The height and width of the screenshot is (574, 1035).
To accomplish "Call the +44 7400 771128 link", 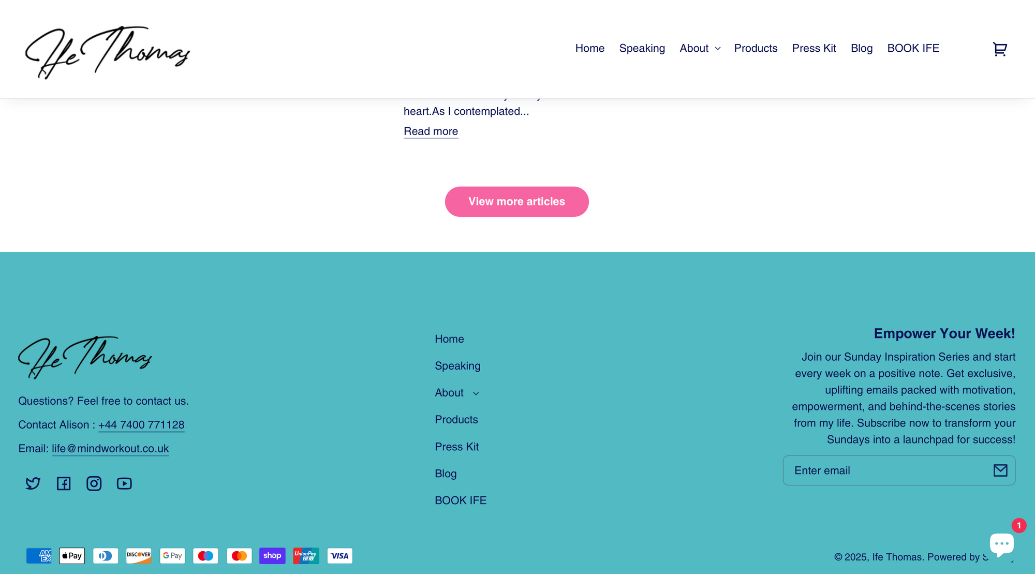I will point(141,425).
